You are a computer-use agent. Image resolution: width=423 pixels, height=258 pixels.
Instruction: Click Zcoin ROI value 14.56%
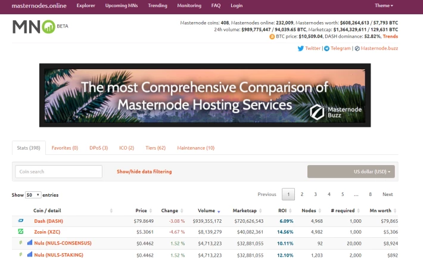pos(285,232)
